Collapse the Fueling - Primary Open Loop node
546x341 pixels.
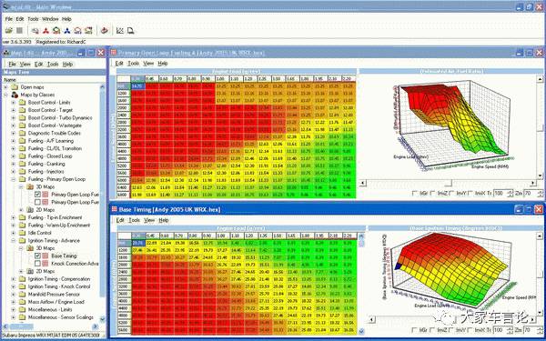coord(14,179)
